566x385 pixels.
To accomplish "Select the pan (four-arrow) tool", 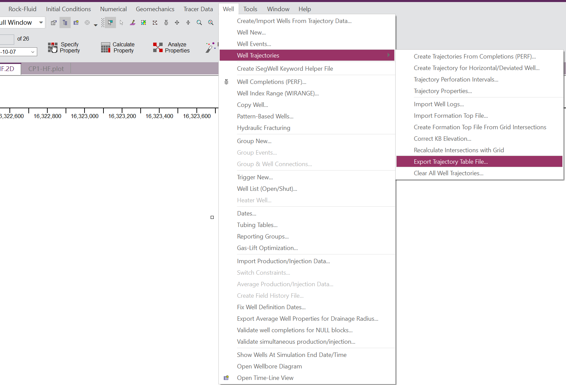I will (x=177, y=23).
